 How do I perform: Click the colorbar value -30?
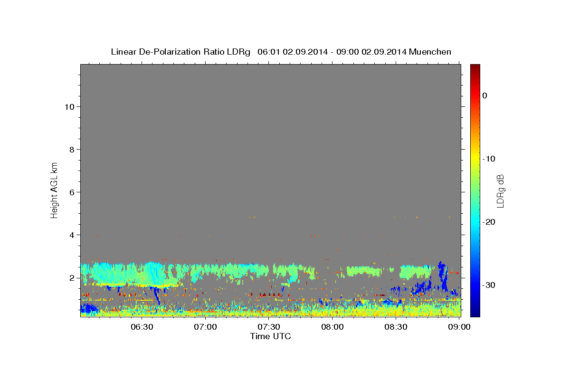[489, 285]
